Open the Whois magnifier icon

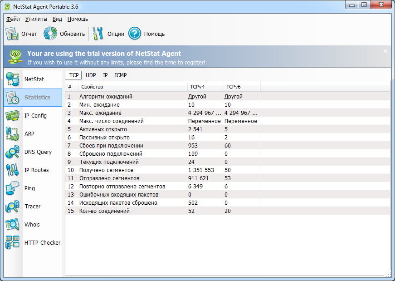click(x=13, y=225)
